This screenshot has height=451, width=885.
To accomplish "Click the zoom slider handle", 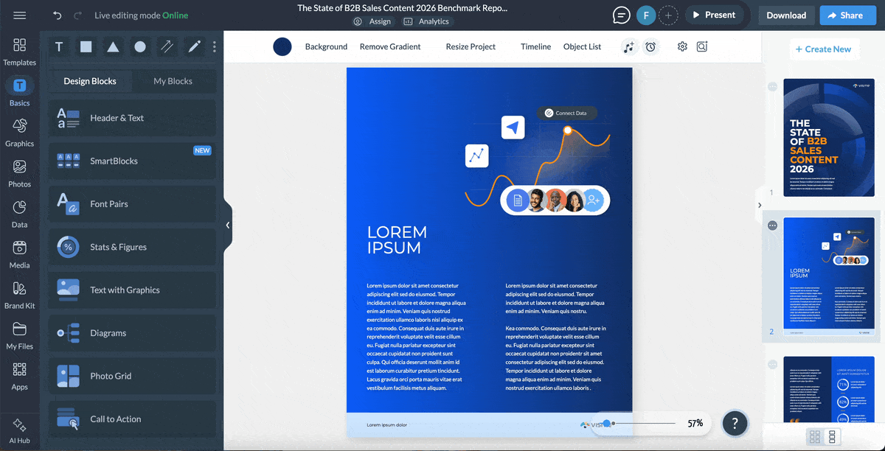I will click(607, 423).
